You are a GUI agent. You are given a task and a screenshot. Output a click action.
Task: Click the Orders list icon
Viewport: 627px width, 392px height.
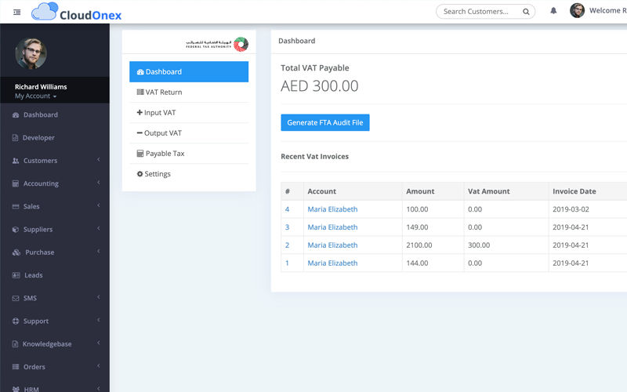[x=16, y=367]
